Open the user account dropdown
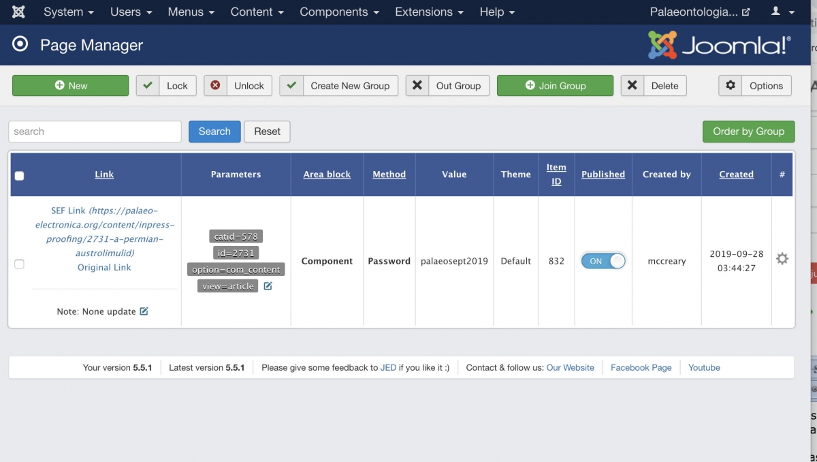 pyautogui.click(x=782, y=12)
